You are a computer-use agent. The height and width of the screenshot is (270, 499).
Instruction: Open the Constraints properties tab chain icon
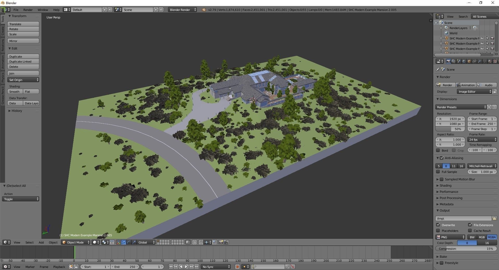[x=474, y=61]
